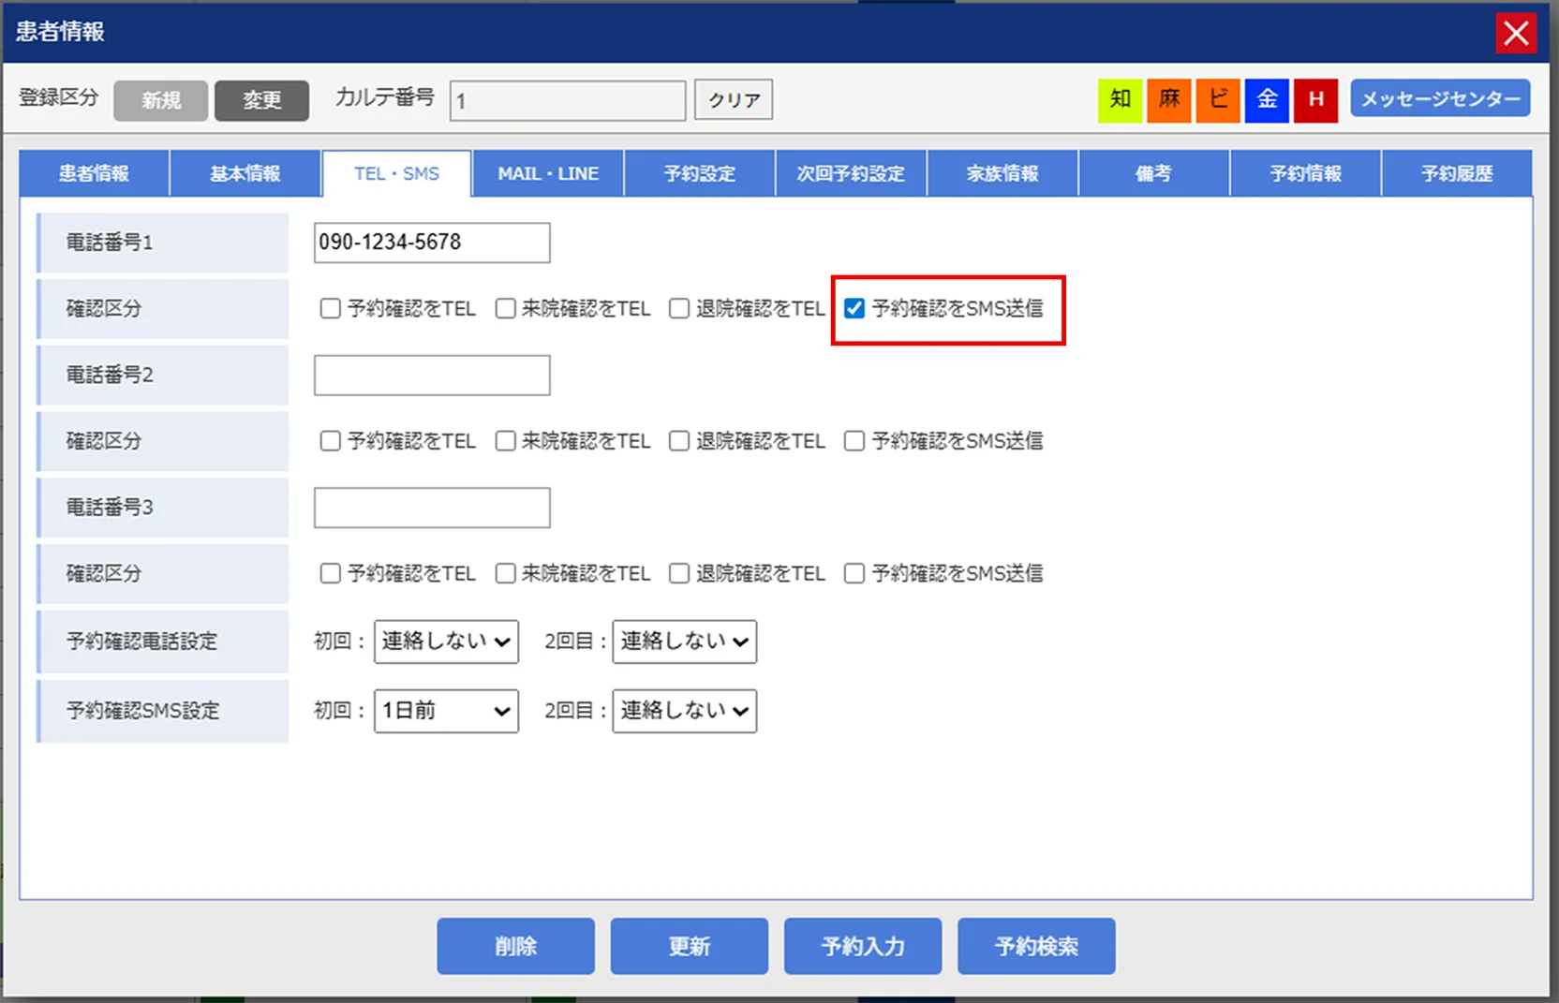Viewport: 1559px width, 1003px height.
Task: Uncheck 予約確認をSMS送信 for 電話番号1
Action: click(854, 308)
